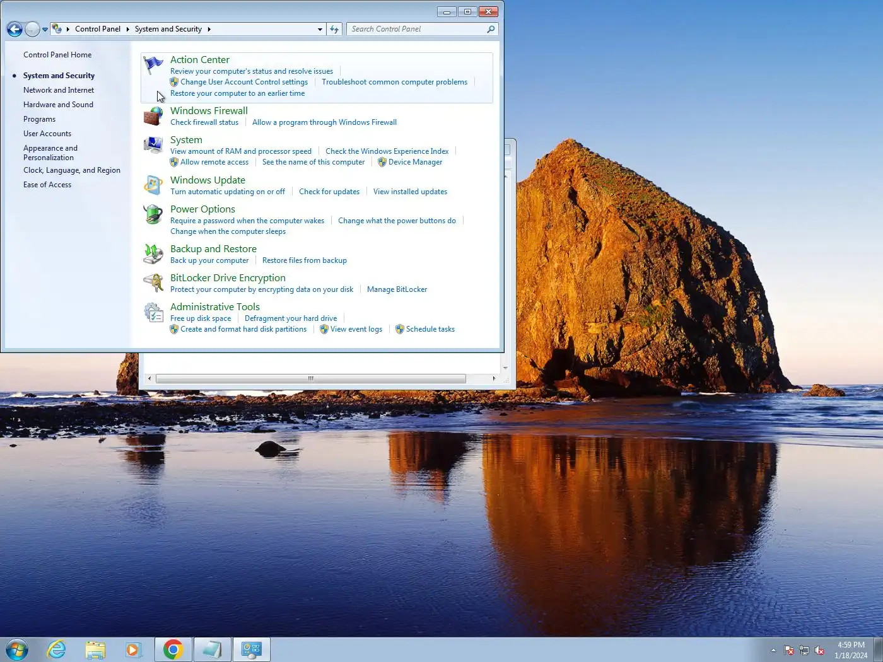Viewport: 883px width, 662px height.
Task: Click right scroll arrow in background window
Action: coord(494,378)
